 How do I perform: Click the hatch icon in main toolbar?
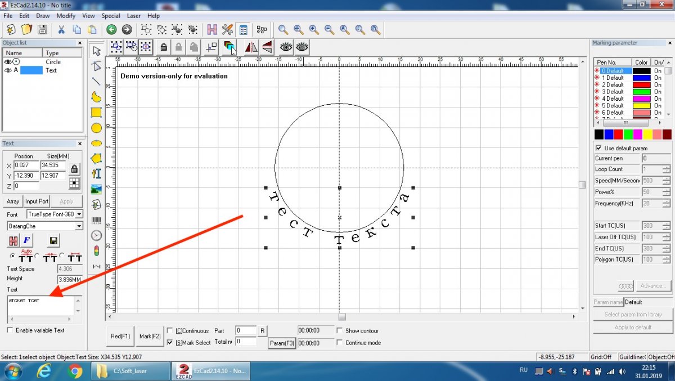tap(212, 29)
